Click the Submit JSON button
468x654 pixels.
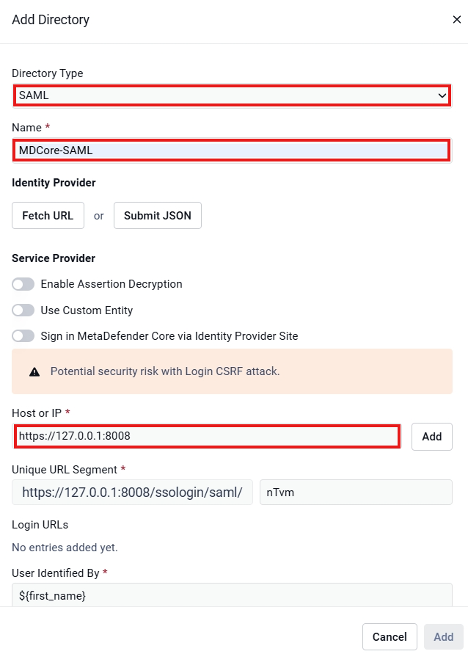point(158,216)
